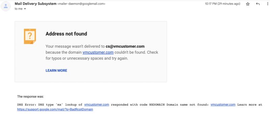Expand recipient details arrow beside "to me"

coord(25,9)
